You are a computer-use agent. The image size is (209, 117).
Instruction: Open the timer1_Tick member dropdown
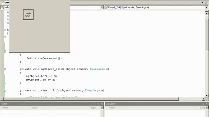click(206, 7)
